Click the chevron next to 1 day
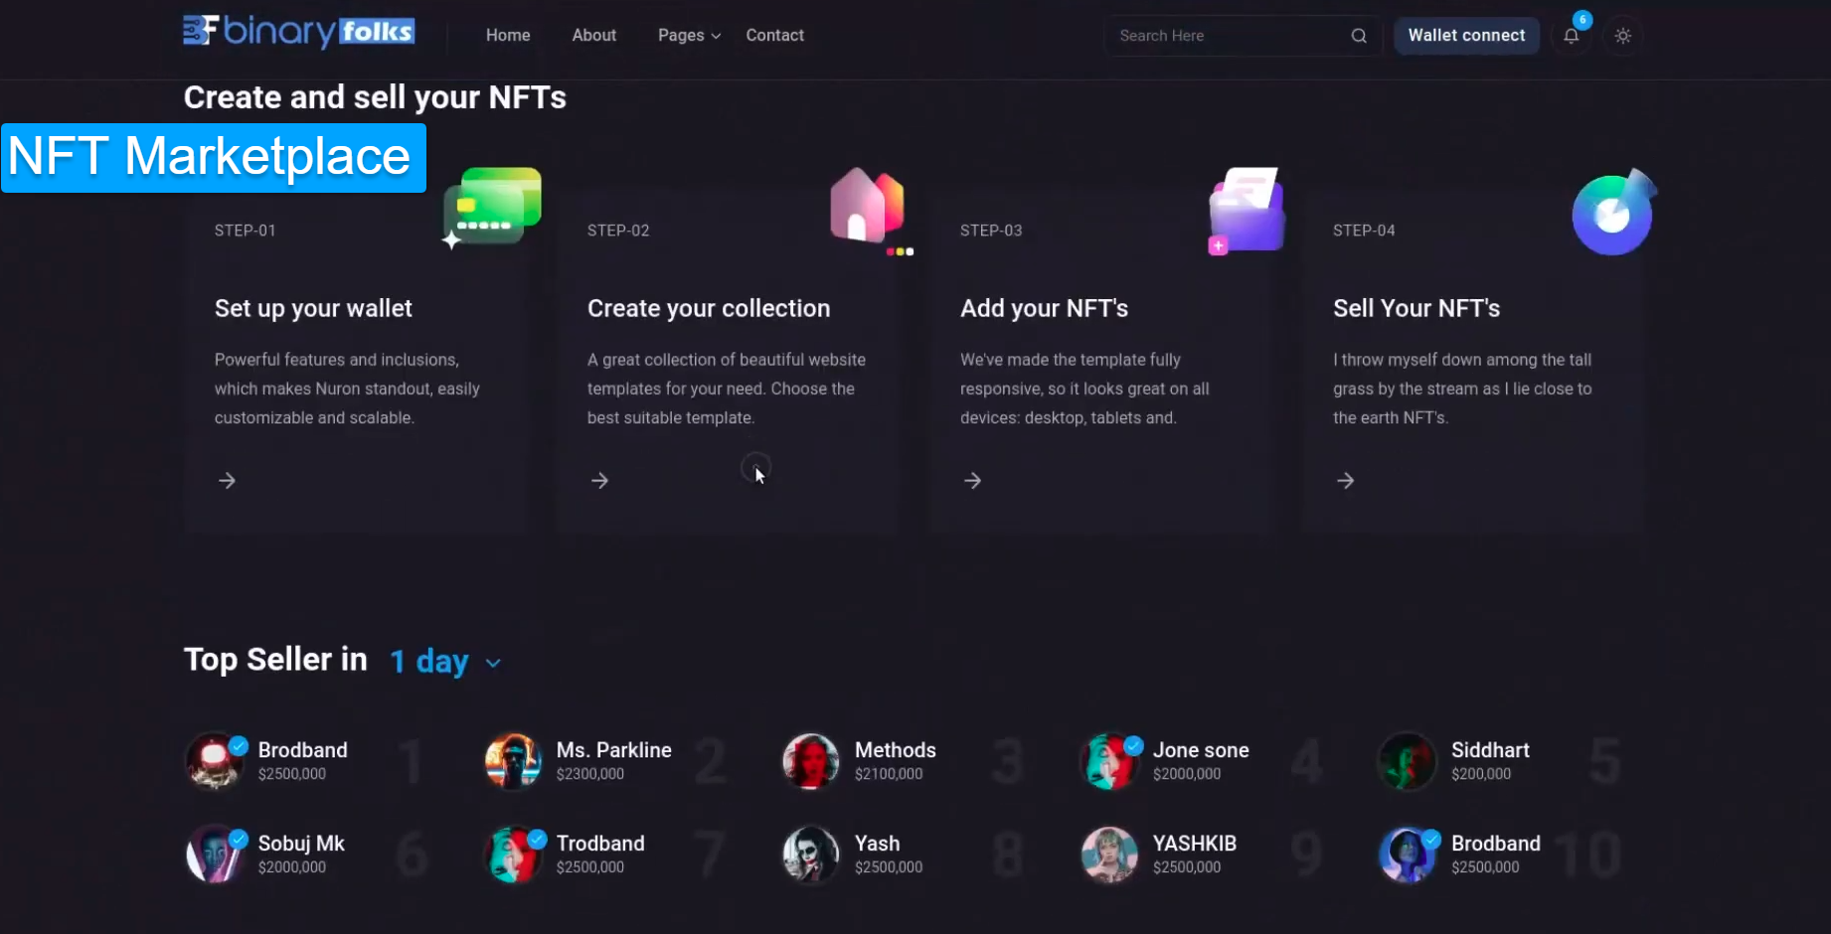Image resolution: width=1831 pixels, height=934 pixels. point(493,663)
